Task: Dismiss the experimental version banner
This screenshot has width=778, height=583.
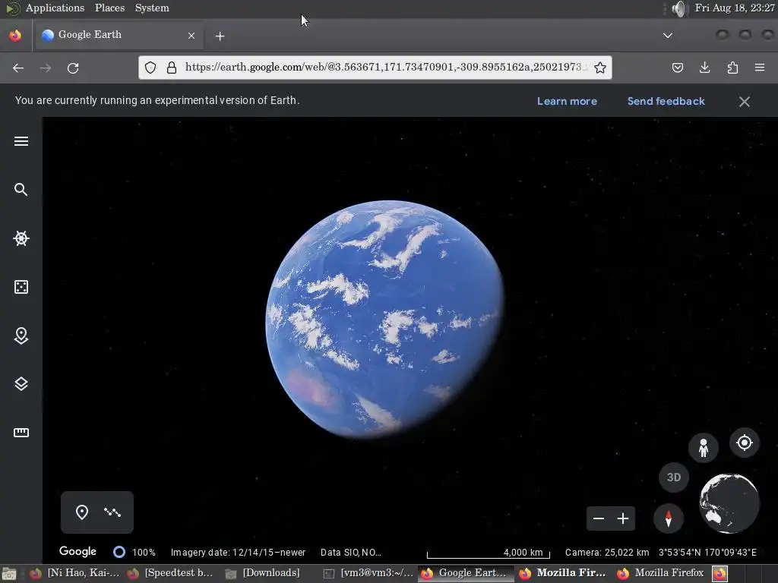Action: (x=745, y=102)
